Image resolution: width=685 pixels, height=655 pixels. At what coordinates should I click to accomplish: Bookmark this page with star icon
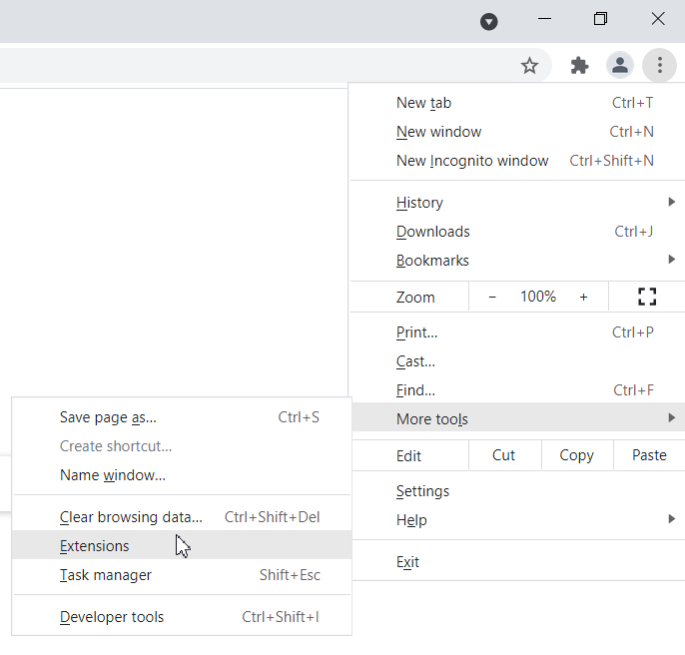529,66
